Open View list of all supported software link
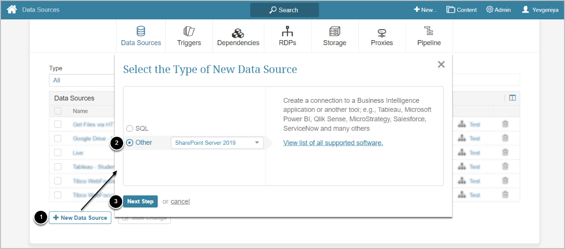 pyautogui.click(x=333, y=142)
